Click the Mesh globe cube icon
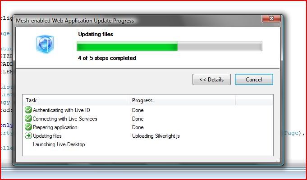This screenshot has width=307, height=180. (x=45, y=44)
